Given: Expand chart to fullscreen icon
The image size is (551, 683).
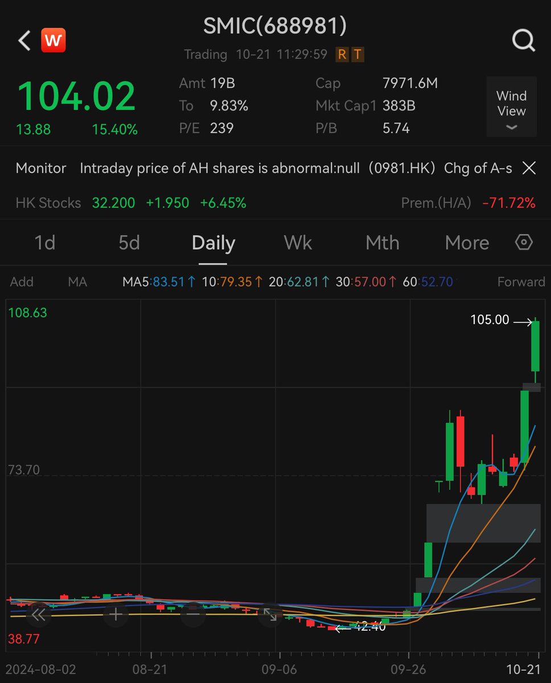Looking at the screenshot, I should tap(270, 615).
